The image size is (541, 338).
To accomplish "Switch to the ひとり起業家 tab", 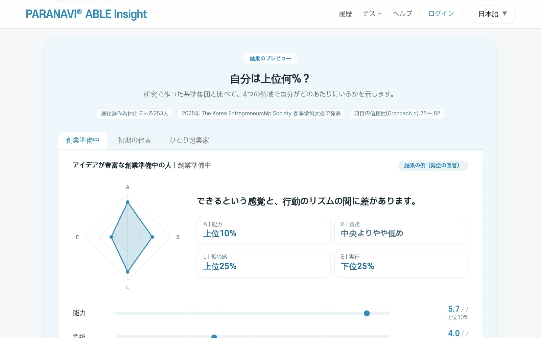I will pyautogui.click(x=189, y=141).
